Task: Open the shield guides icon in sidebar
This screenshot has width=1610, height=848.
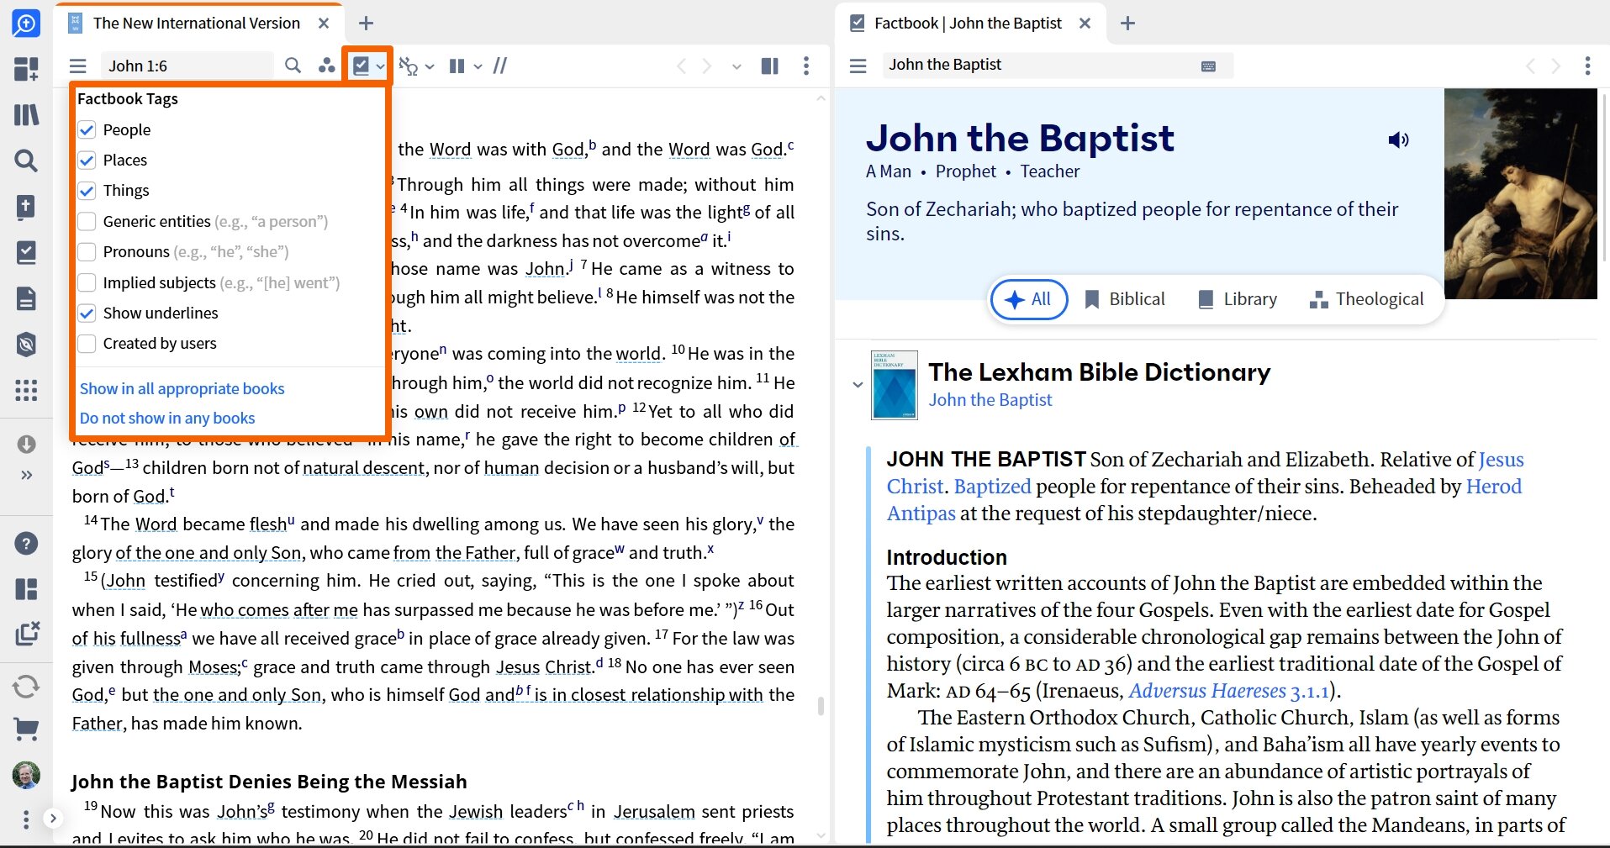Action: tap(26, 344)
